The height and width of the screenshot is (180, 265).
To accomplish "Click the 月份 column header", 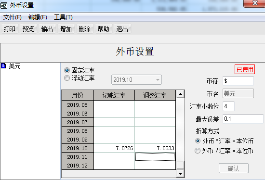I will (78, 95).
